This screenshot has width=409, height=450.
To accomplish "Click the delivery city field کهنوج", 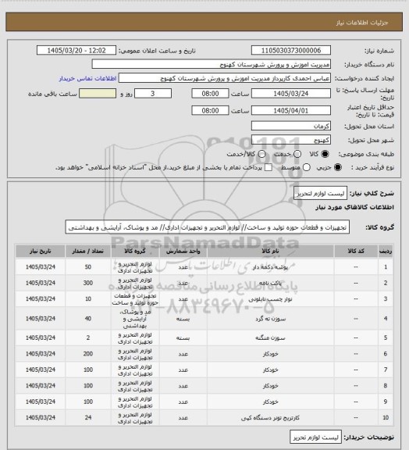I will pyautogui.click(x=291, y=140).
